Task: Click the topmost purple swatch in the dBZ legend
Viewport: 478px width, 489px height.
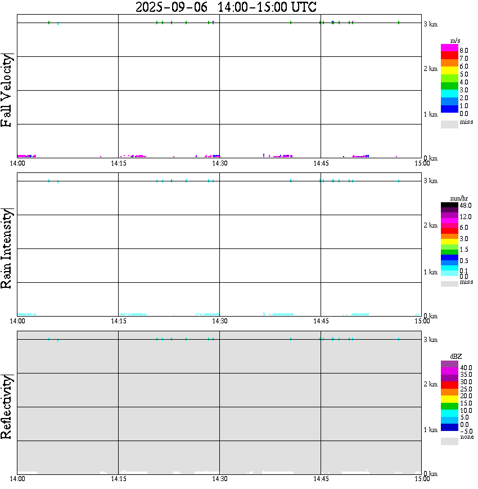Action: (x=449, y=364)
